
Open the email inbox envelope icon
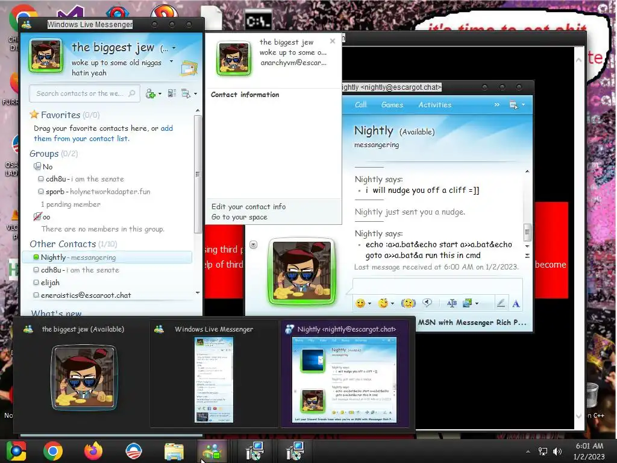click(x=189, y=69)
